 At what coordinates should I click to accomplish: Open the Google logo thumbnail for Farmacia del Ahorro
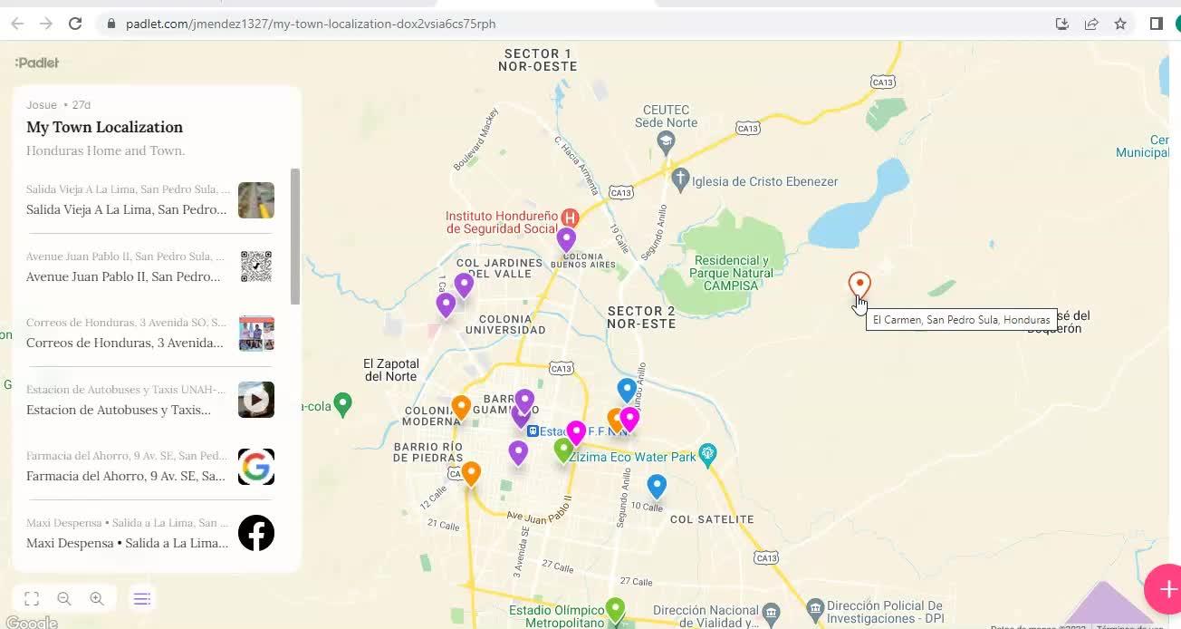coord(256,467)
